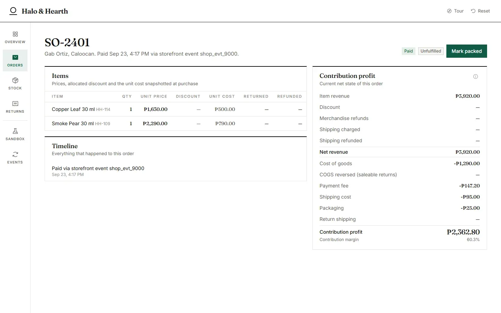Viewport: 501px width, 313px height.
Task: Click the ₱2,290.00 unit price
Action: coord(155,123)
